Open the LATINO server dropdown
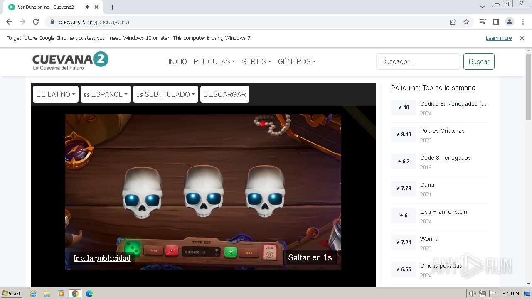Screen dimensions: 532x299 [56, 94]
